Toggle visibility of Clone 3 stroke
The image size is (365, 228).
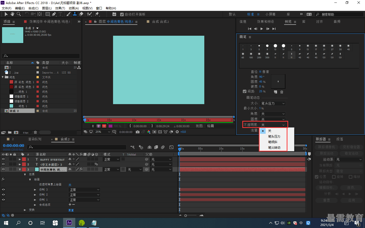pos(3,189)
